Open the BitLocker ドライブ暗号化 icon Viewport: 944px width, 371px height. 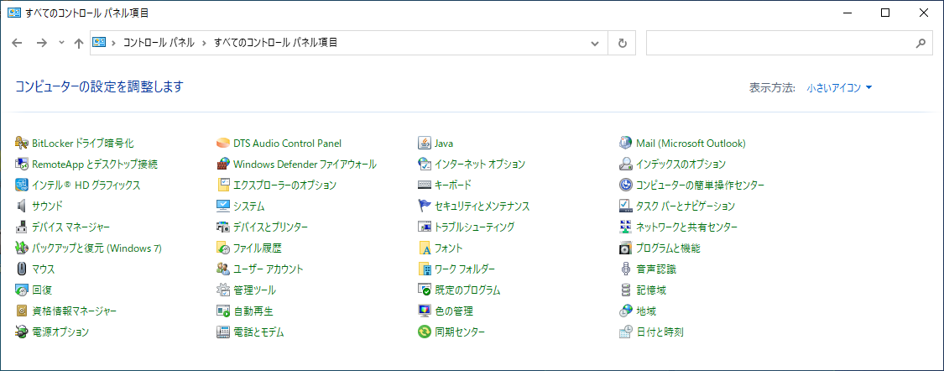coord(22,144)
